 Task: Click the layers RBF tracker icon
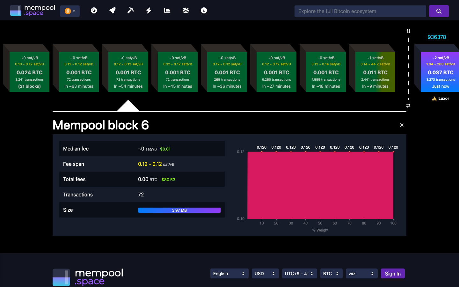tap(186, 10)
